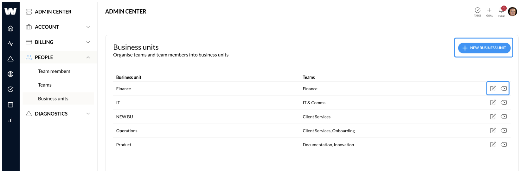Select Teams in the People menu

[x=45, y=85]
